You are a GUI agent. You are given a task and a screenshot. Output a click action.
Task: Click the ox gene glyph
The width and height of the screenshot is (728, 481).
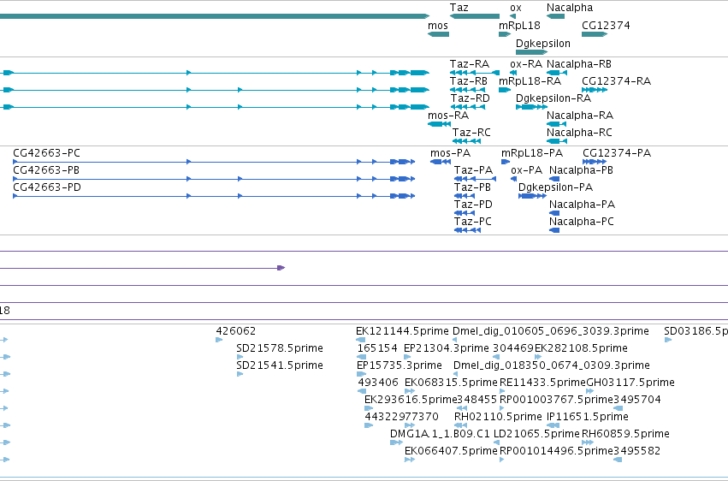(512, 16)
